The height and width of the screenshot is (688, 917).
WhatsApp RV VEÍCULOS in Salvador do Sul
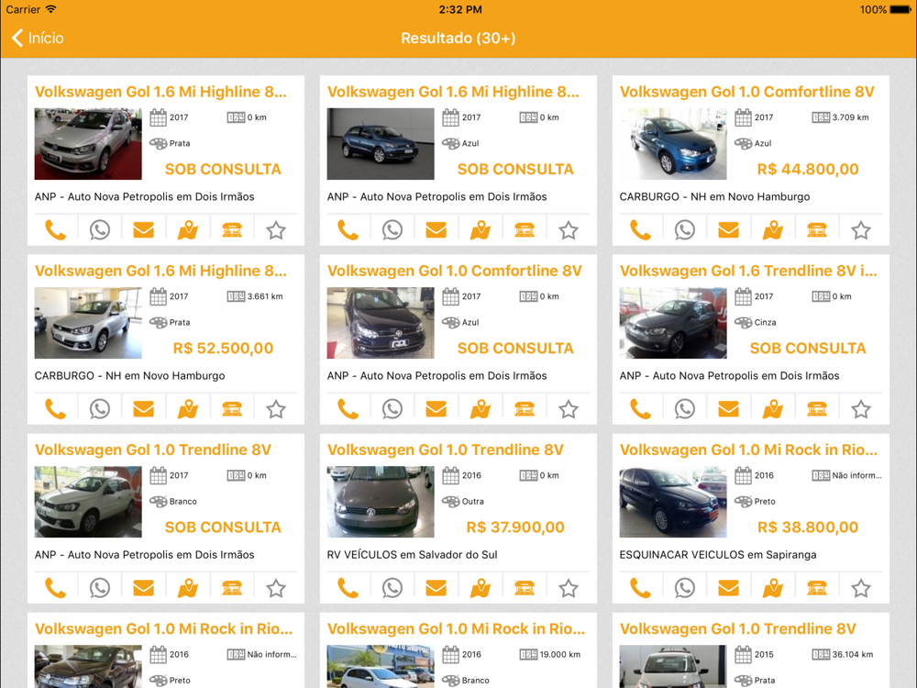392,588
